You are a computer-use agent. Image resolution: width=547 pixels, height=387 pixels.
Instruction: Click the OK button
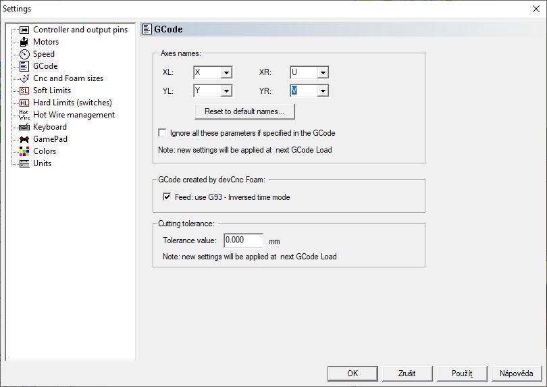(353, 373)
